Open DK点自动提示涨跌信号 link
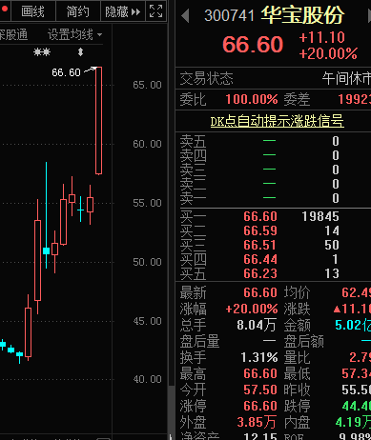This screenshot has height=440, width=371. click(277, 121)
